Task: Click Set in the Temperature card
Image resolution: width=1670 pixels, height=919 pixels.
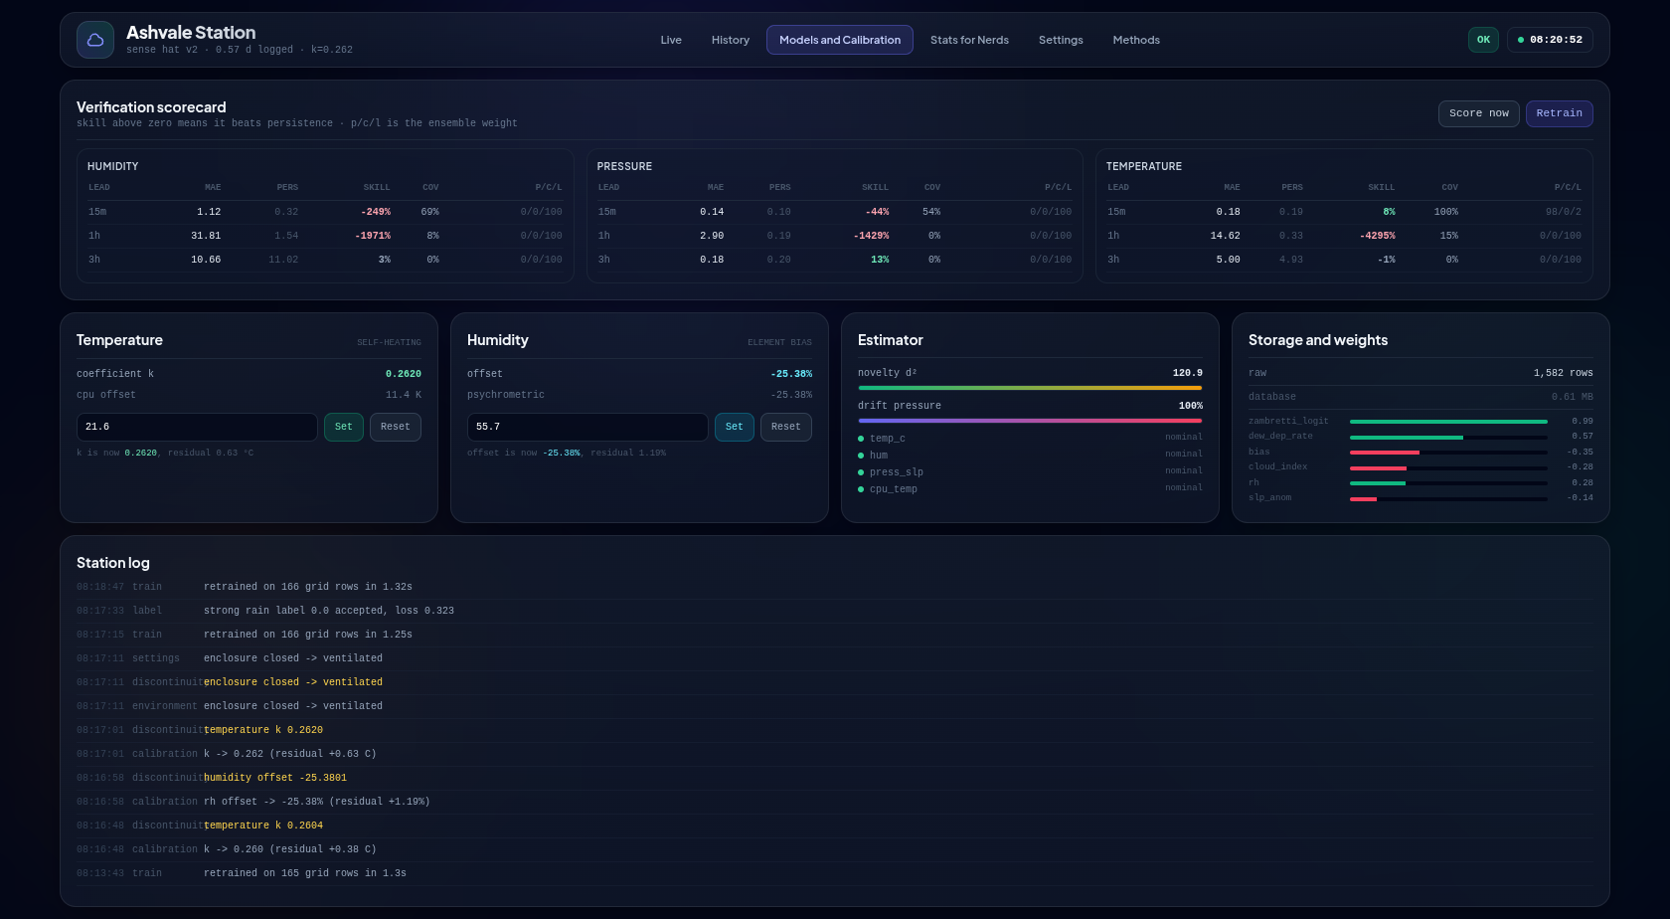Action: pos(343,427)
